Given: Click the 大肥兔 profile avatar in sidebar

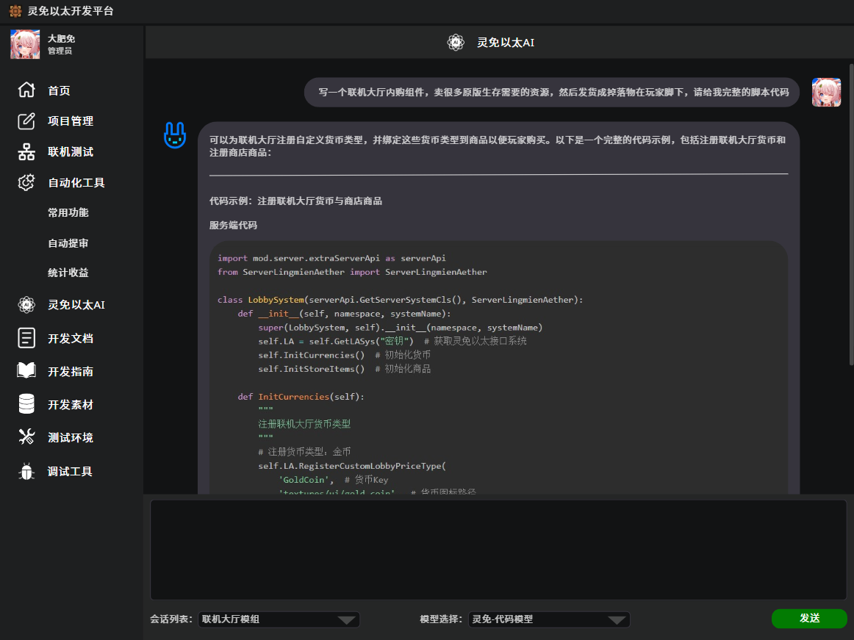Looking at the screenshot, I should [25, 44].
